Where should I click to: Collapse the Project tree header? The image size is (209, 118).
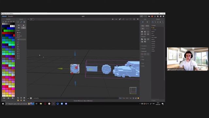click(x=154, y=26)
